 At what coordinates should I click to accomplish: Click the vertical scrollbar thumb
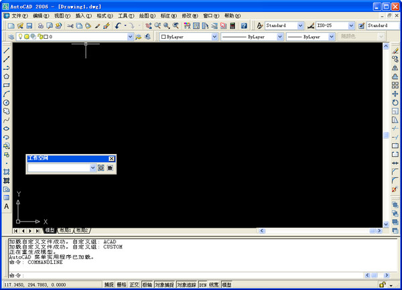click(386, 135)
